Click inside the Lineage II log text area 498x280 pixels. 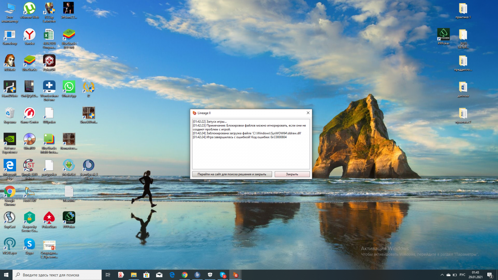pyautogui.click(x=251, y=151)
